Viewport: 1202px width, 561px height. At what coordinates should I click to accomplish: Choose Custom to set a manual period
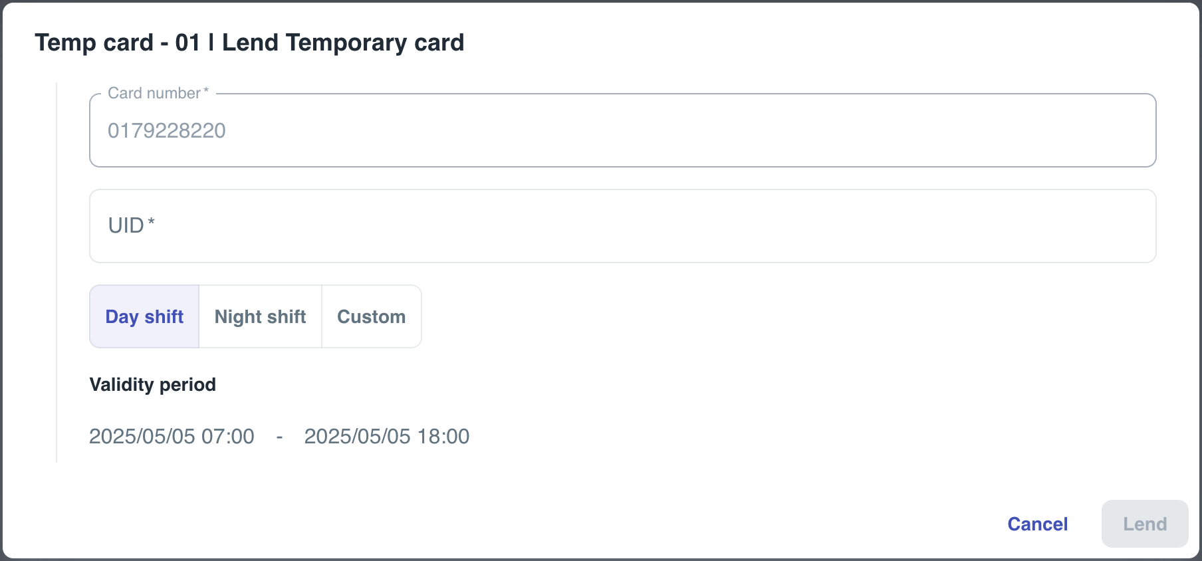[x=371, y=316]
